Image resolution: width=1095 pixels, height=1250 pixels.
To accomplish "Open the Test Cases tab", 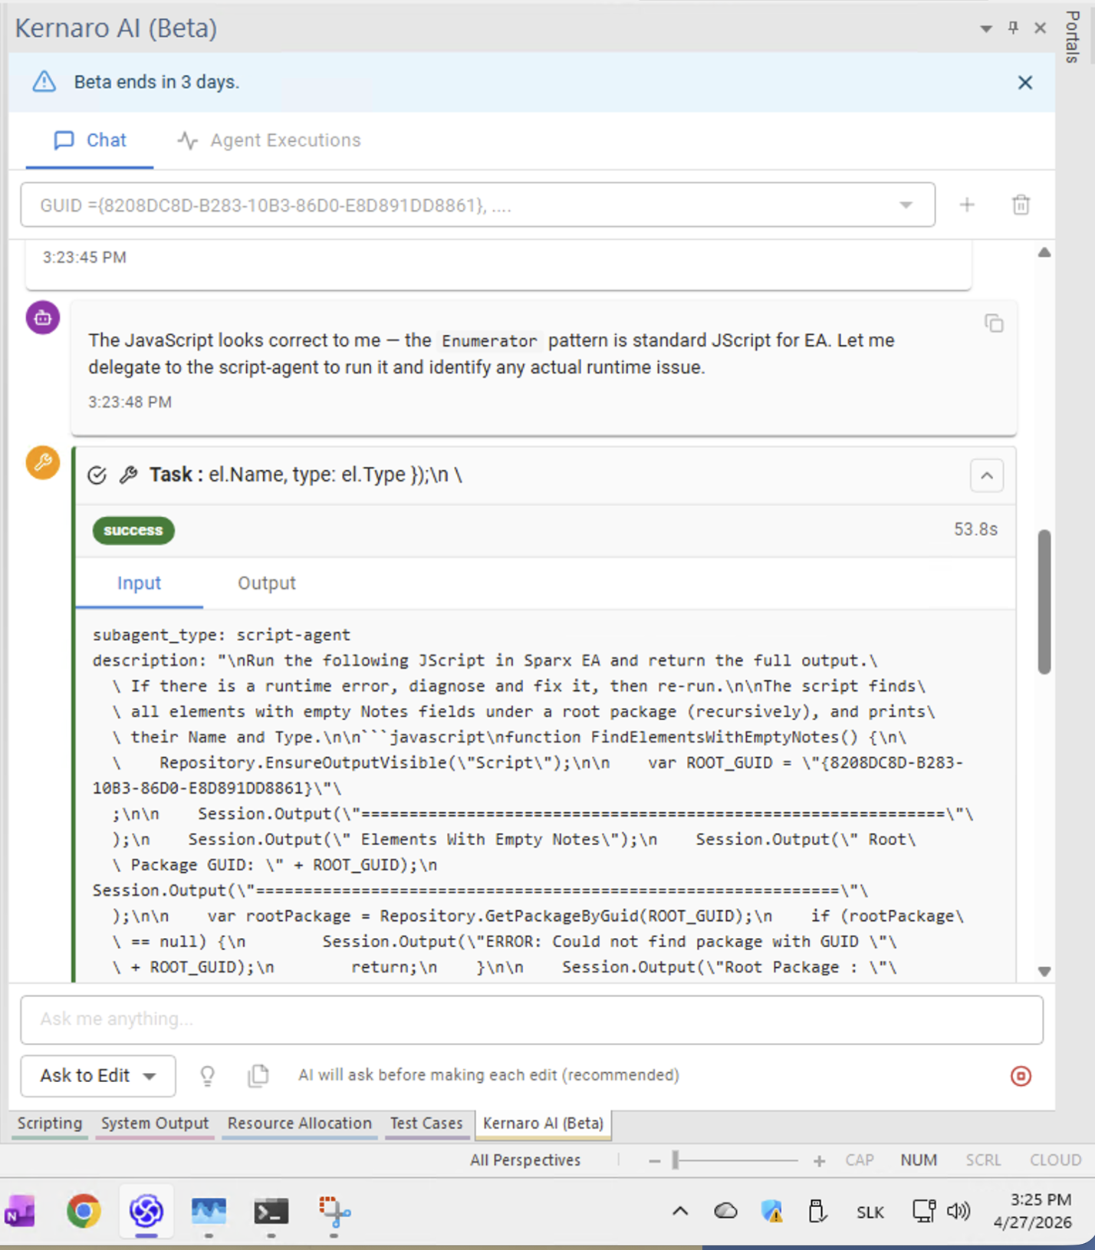I will 426,1123.
